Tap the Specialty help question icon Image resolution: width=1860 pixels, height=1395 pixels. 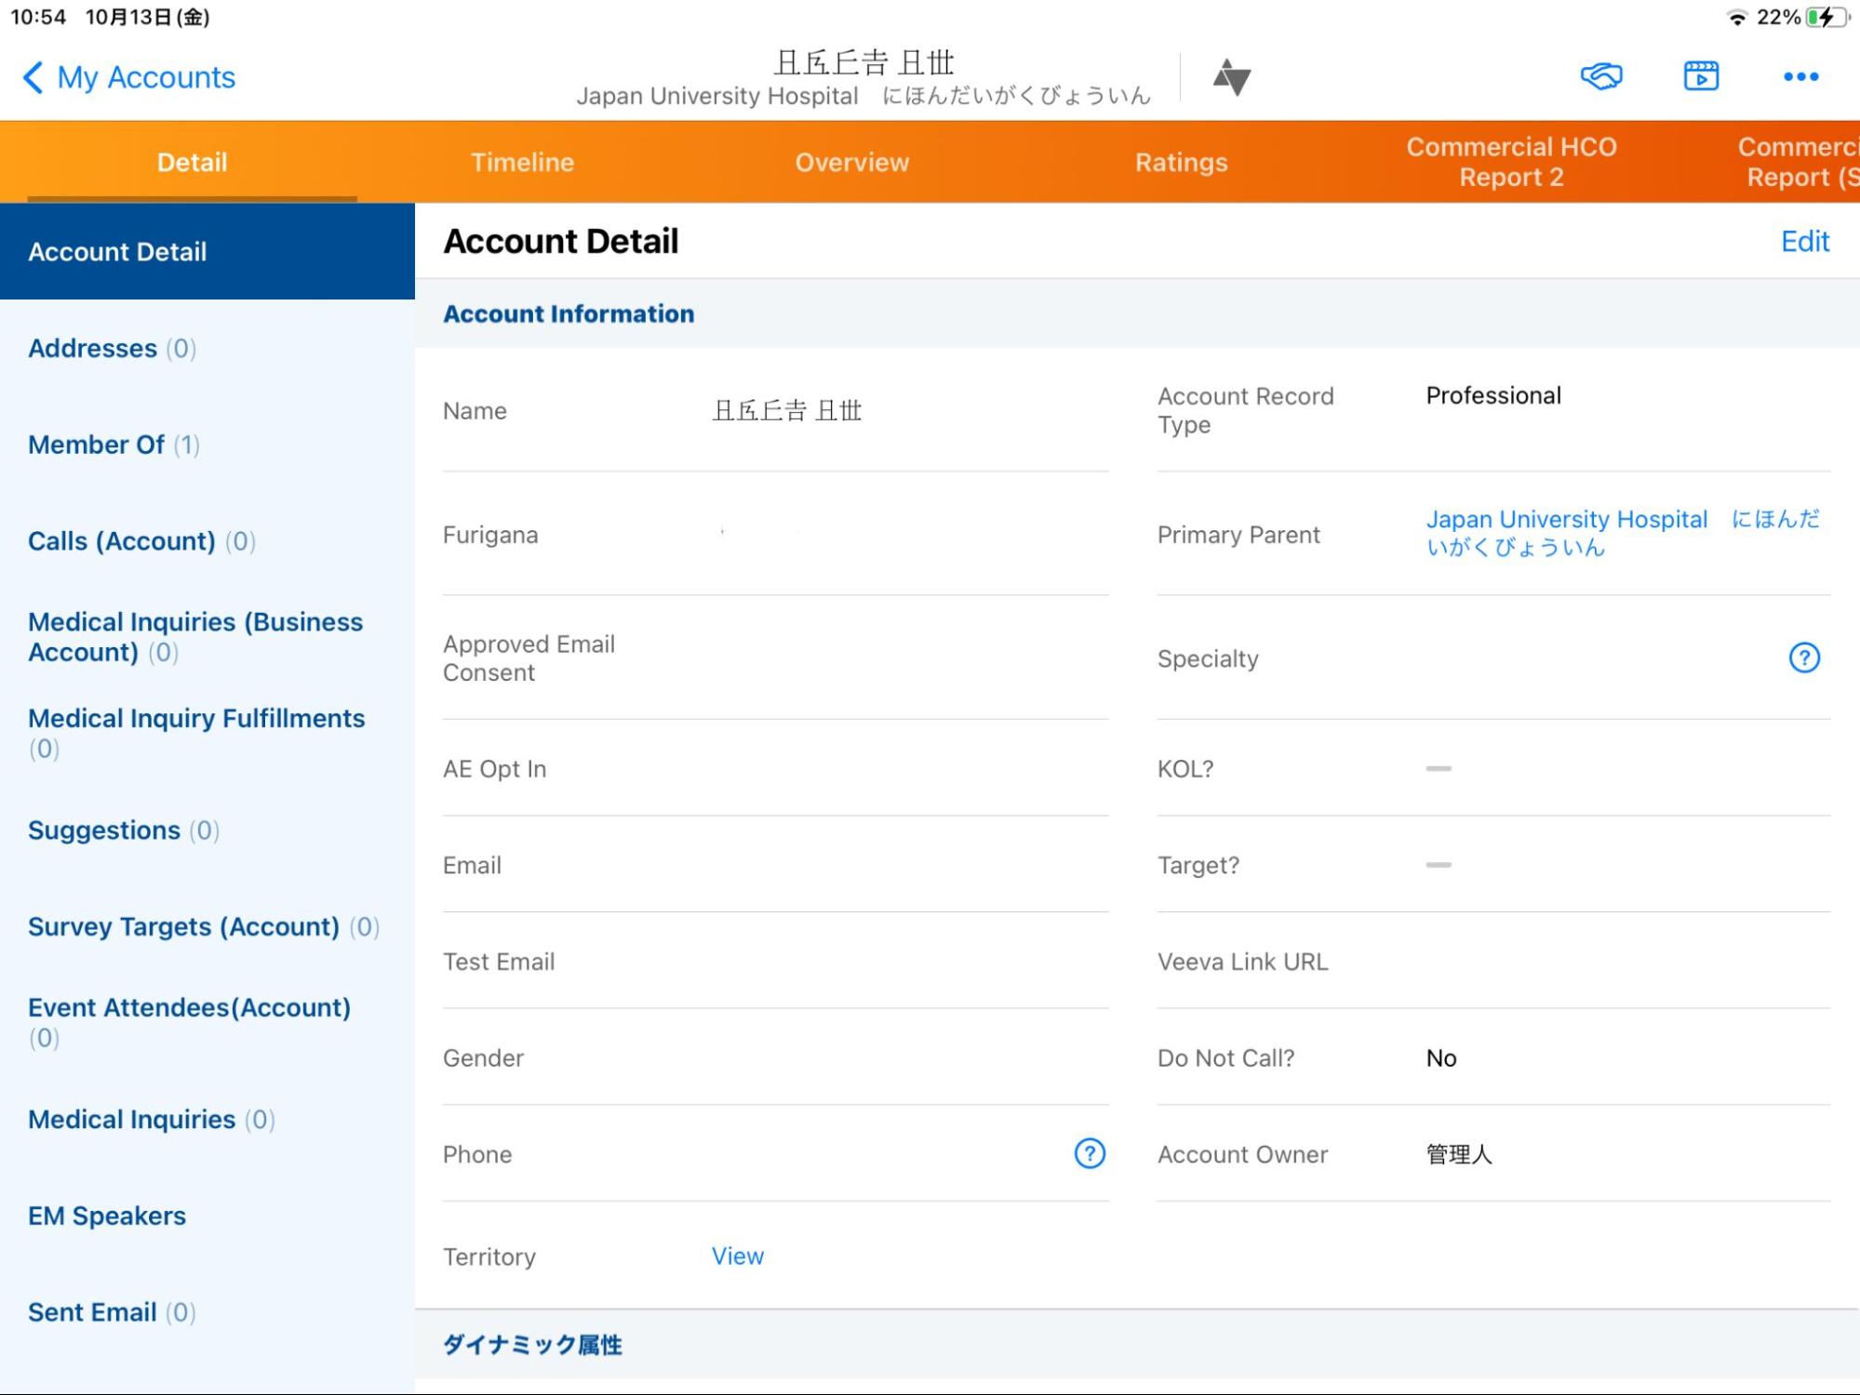[x=1803, y=658]
